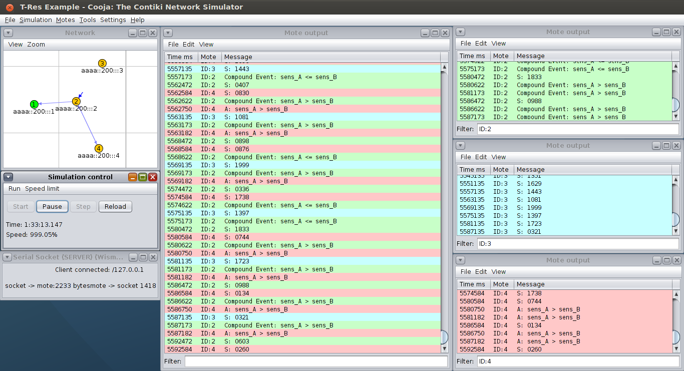The height and width of the screenshot is (371, 684).
Task: Expand Simulation control window menu arrow
Action: click(8, 177)
